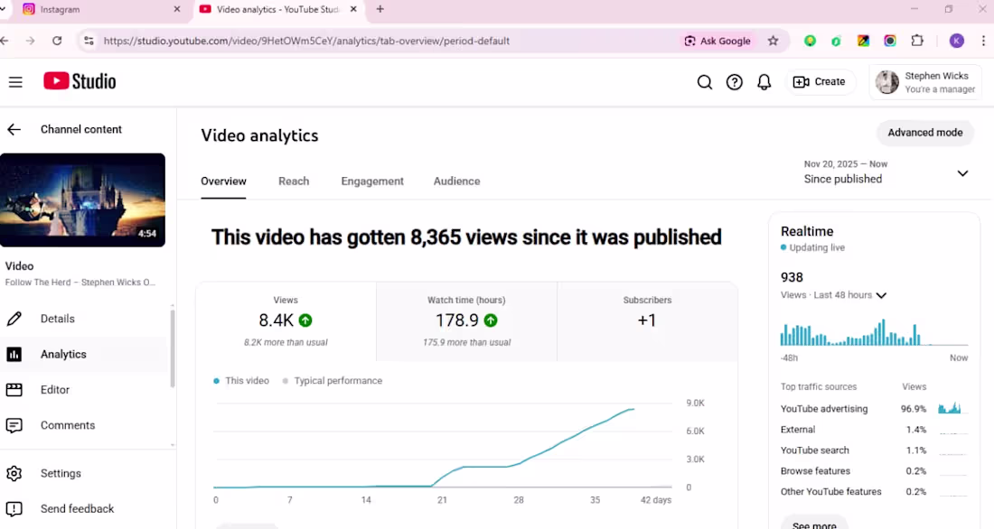Open a new browser tab
Image resolution: width=994 pixels, height=529 pixels.
380,10
